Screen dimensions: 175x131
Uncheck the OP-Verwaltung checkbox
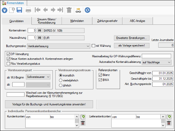point(8,54)
